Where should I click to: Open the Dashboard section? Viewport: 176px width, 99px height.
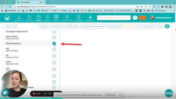[19, 18]
